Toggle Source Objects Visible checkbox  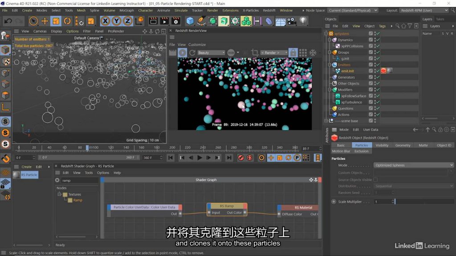coord(375,180)
